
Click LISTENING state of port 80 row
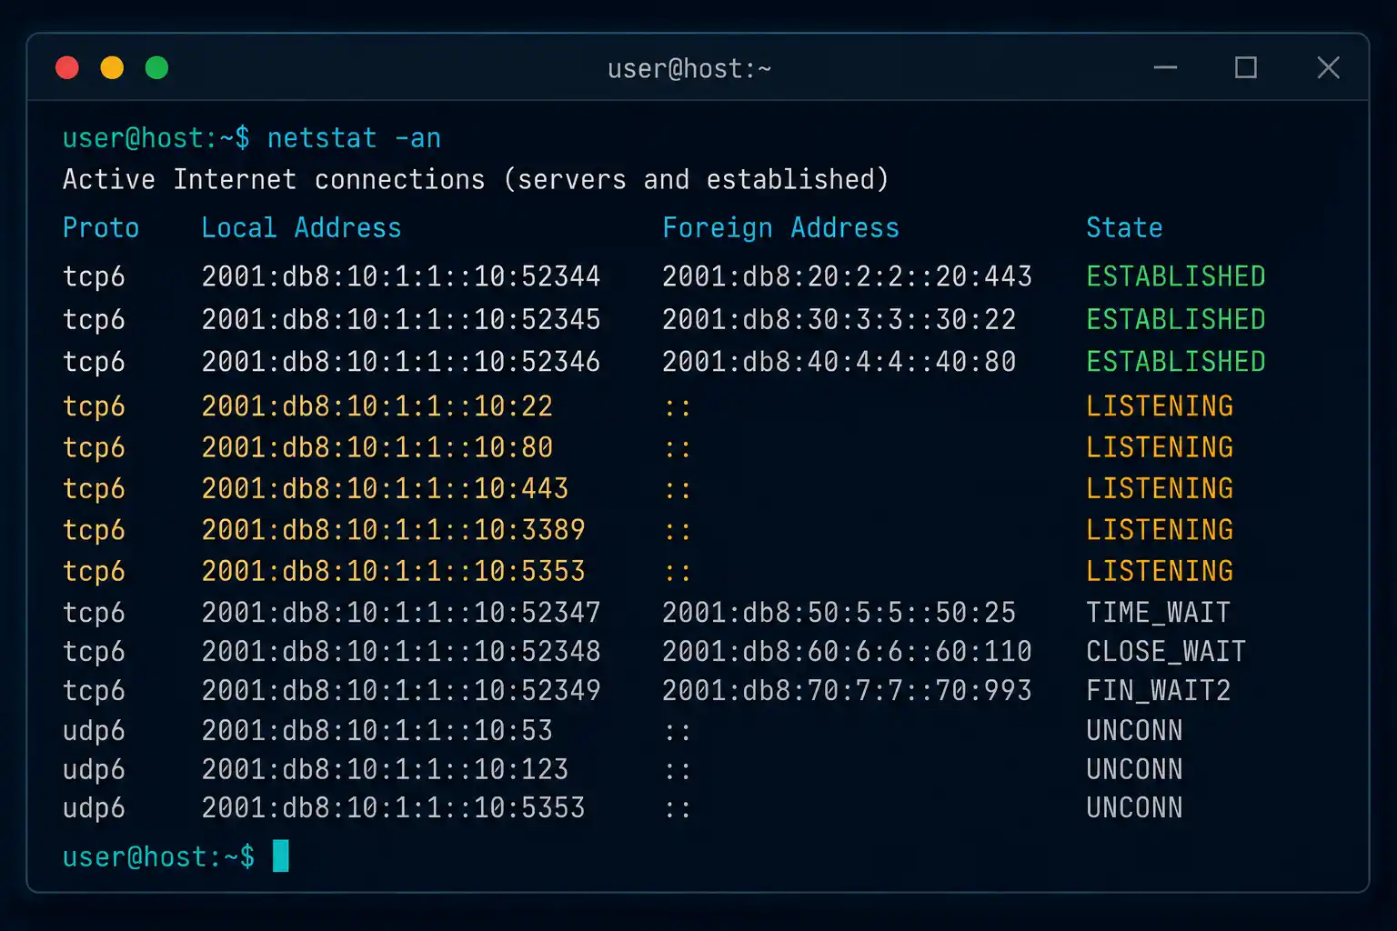pos(1160,447)
